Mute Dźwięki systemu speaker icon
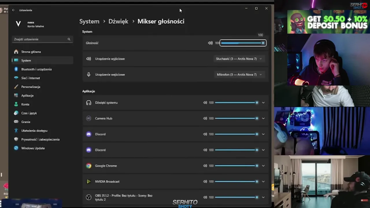The width and height of the screenshot is (370, 208). (205, 103)
